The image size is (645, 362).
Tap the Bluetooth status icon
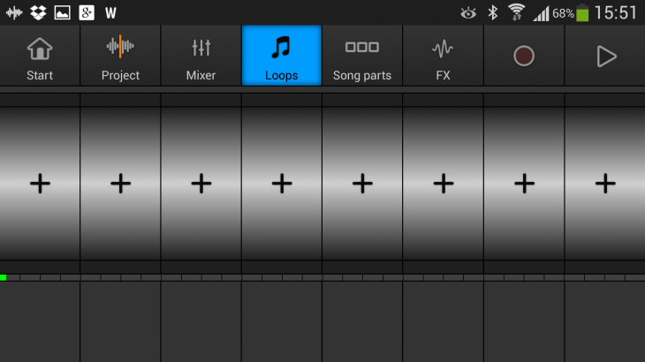[x=492, y=12]
